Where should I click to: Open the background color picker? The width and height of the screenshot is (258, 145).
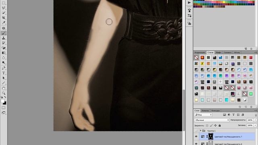tap(5, 103)
